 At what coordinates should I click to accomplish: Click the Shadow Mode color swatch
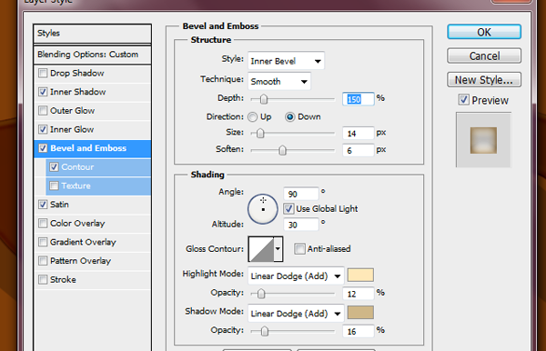click(x=360, y=313)
